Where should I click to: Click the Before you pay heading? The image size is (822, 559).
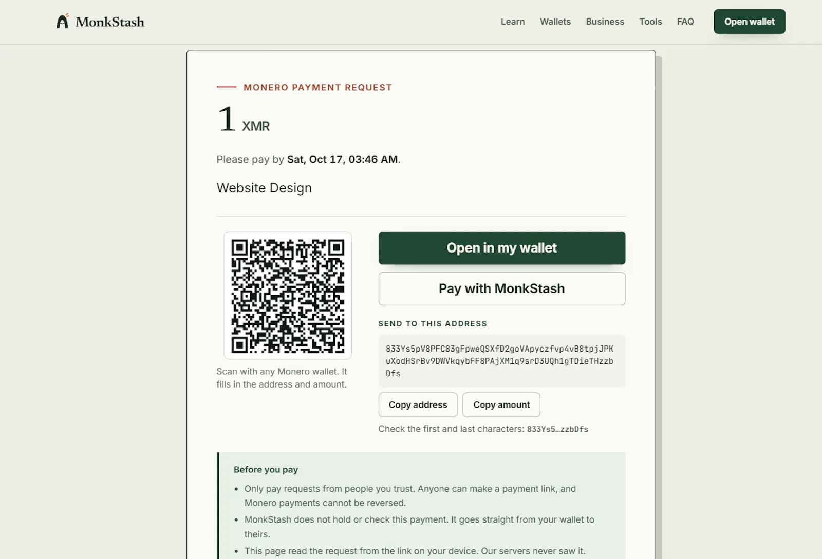pos(266,469)
